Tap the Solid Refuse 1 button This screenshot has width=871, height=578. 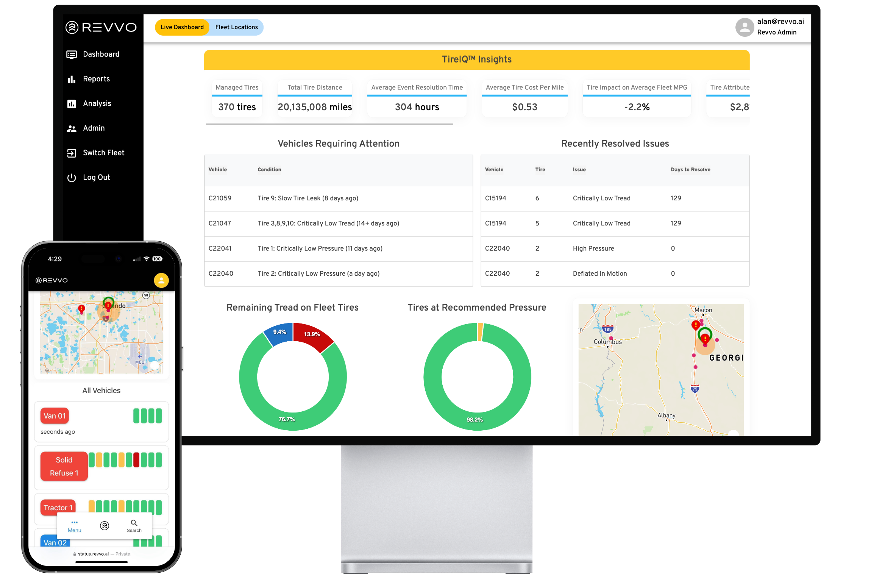64,466
